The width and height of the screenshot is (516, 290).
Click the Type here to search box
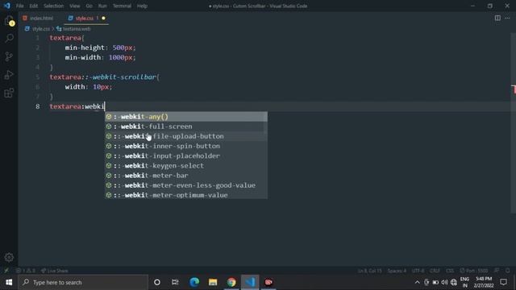pos(83,282)
